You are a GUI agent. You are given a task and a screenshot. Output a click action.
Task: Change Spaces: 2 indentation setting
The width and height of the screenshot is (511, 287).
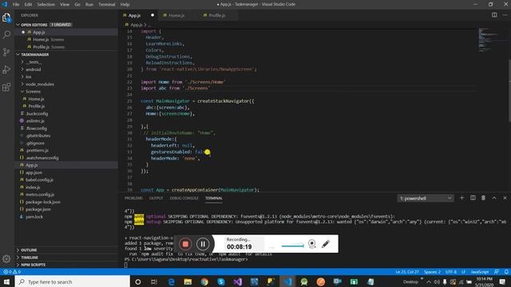click(x=432, y=272)
